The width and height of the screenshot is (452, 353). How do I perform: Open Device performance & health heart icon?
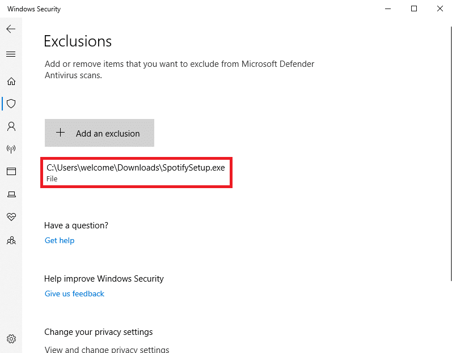[11, 217]
